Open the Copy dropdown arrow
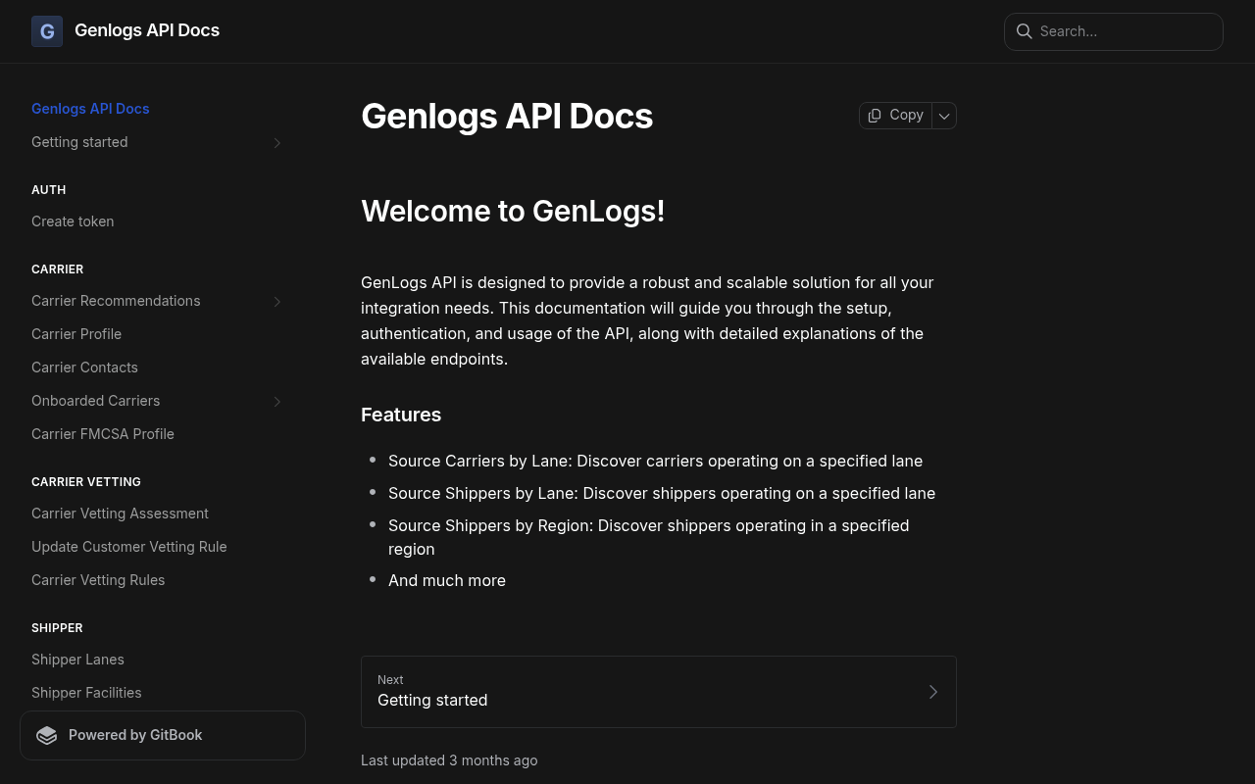This screenshot has width=1255, height=784. pos(944,116)
